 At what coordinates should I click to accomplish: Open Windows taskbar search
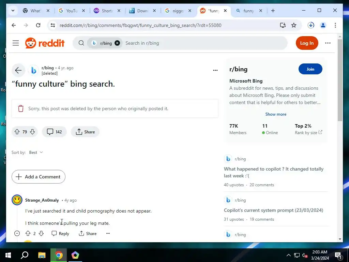[25, 255]
